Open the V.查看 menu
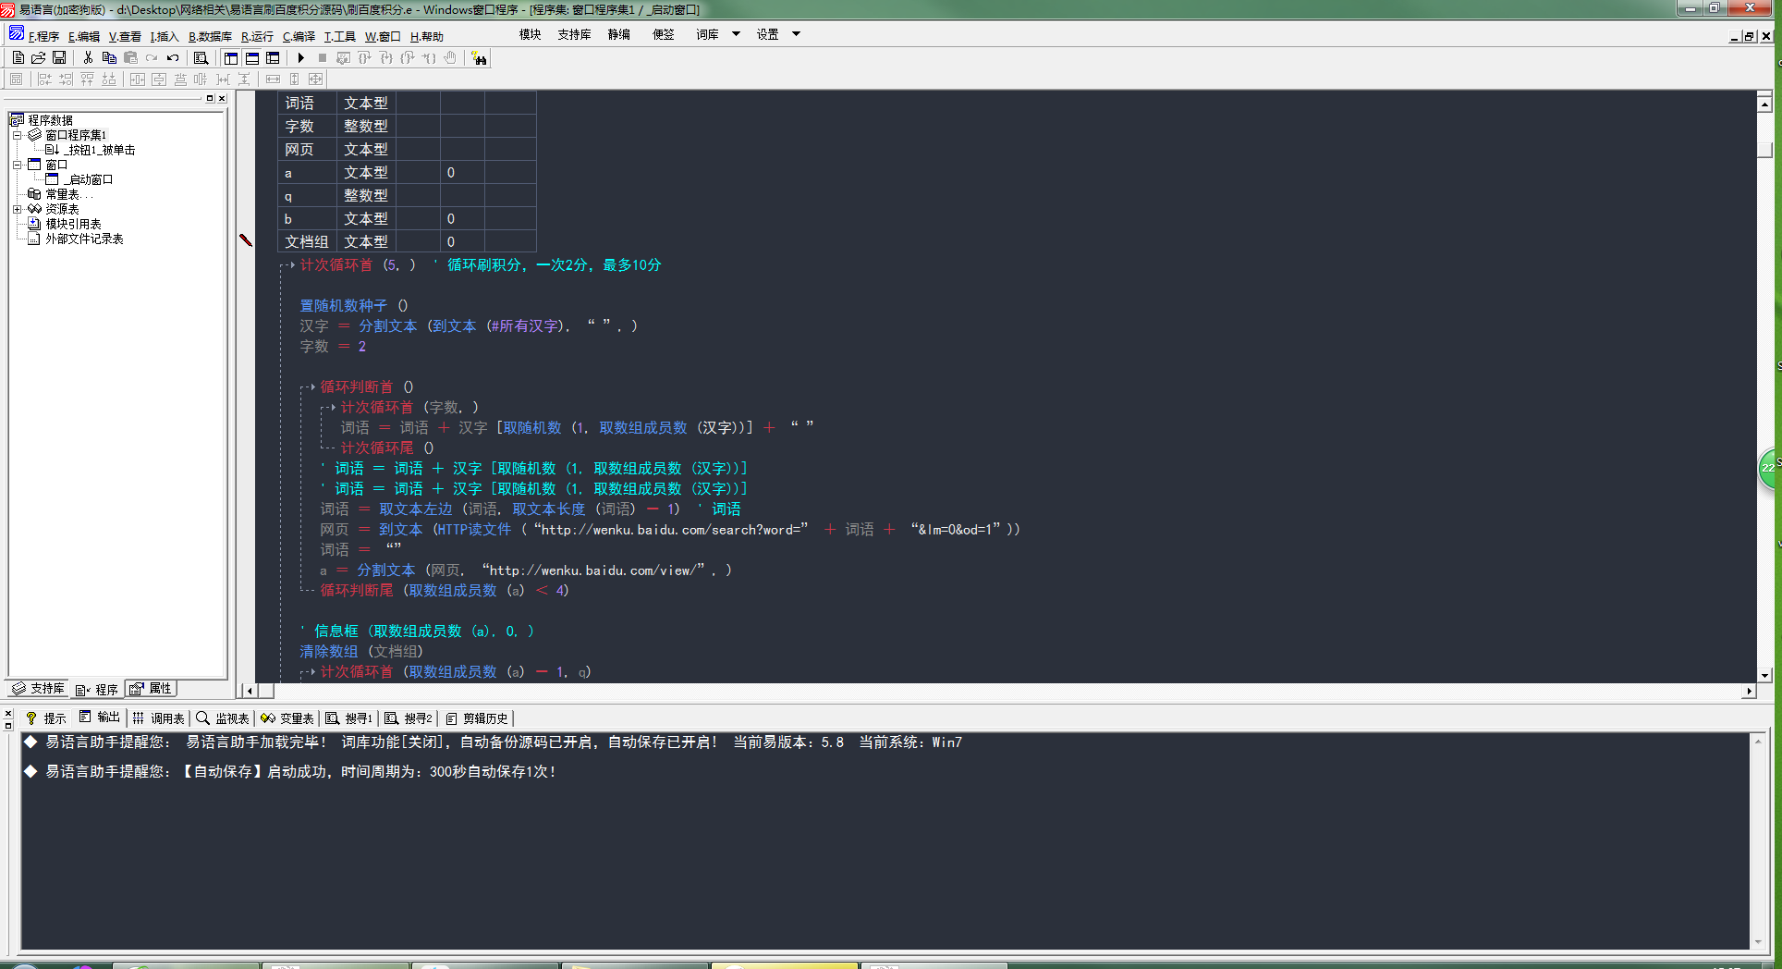The image size is (1782, 969). (x=125, y=36)
